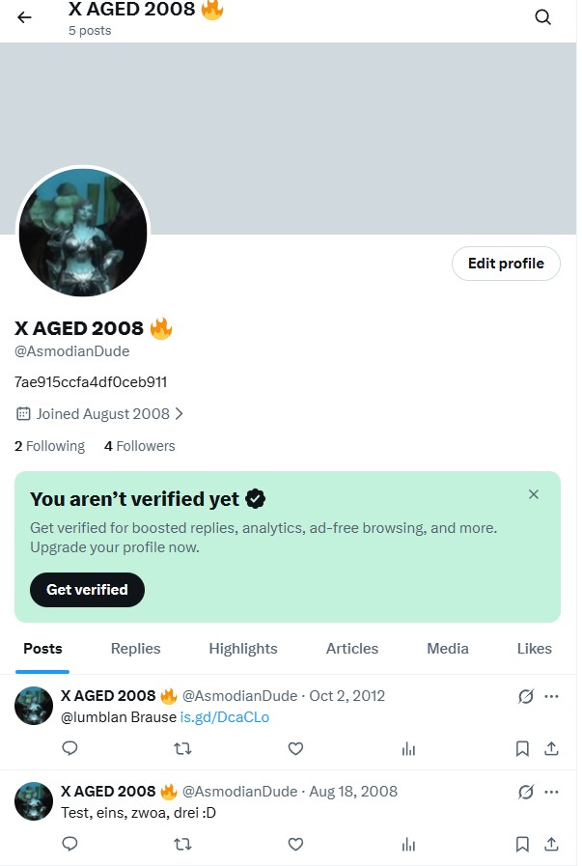This screenshot has height=866, width=582.
Task: Share the Oct 2, 2012 post
Action: click(x=551, y=748)
